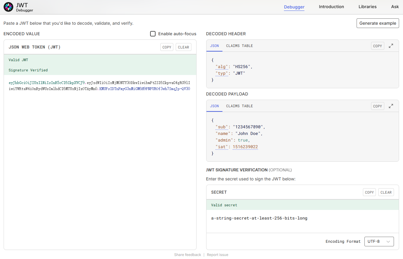
Task: Copy the decoded header JSON
Action: (377, 46)
